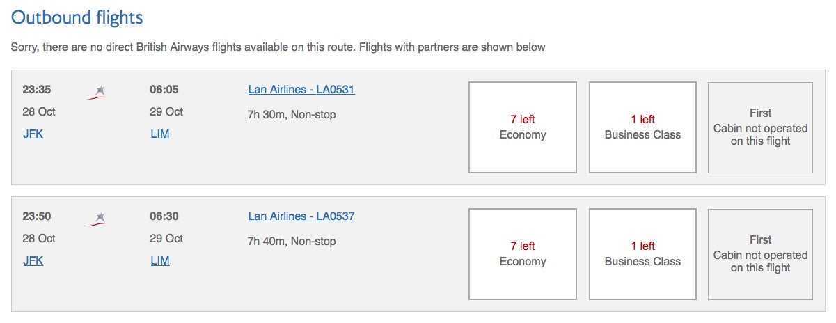
Task: Click the 23:35 departure time
Action: coord(37,90)
